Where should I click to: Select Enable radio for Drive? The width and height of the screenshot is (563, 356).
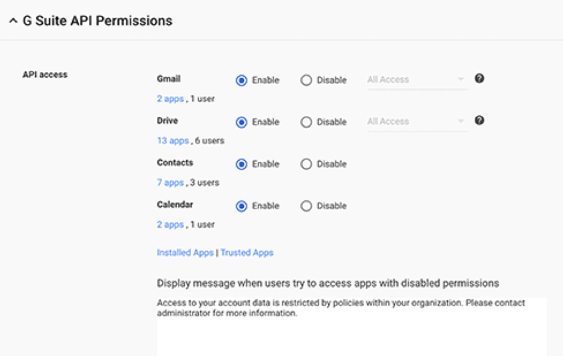(x=242, y=122)
